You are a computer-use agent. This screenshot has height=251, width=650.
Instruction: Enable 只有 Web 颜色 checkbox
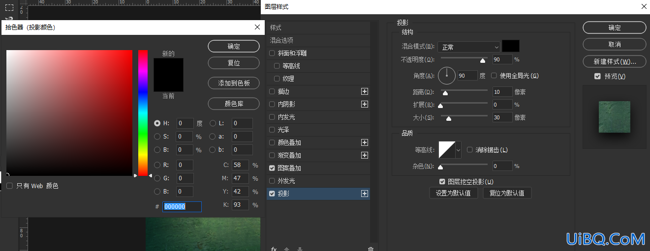pyautogui.click(x=10, y=186)
